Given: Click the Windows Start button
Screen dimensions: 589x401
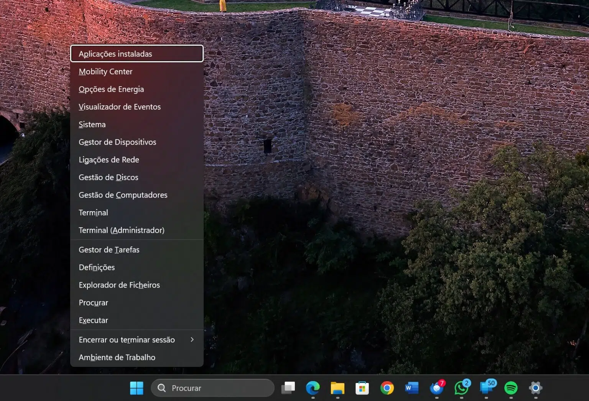Looking at the screenshot, I should [x=137, y=388].
